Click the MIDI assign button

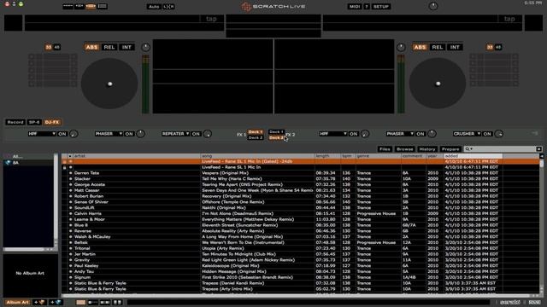pyautogui.click(x=355, y=6)
